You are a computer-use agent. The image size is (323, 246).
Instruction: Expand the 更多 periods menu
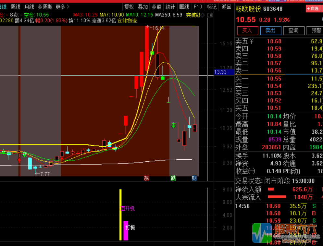[x=62, y=7]
